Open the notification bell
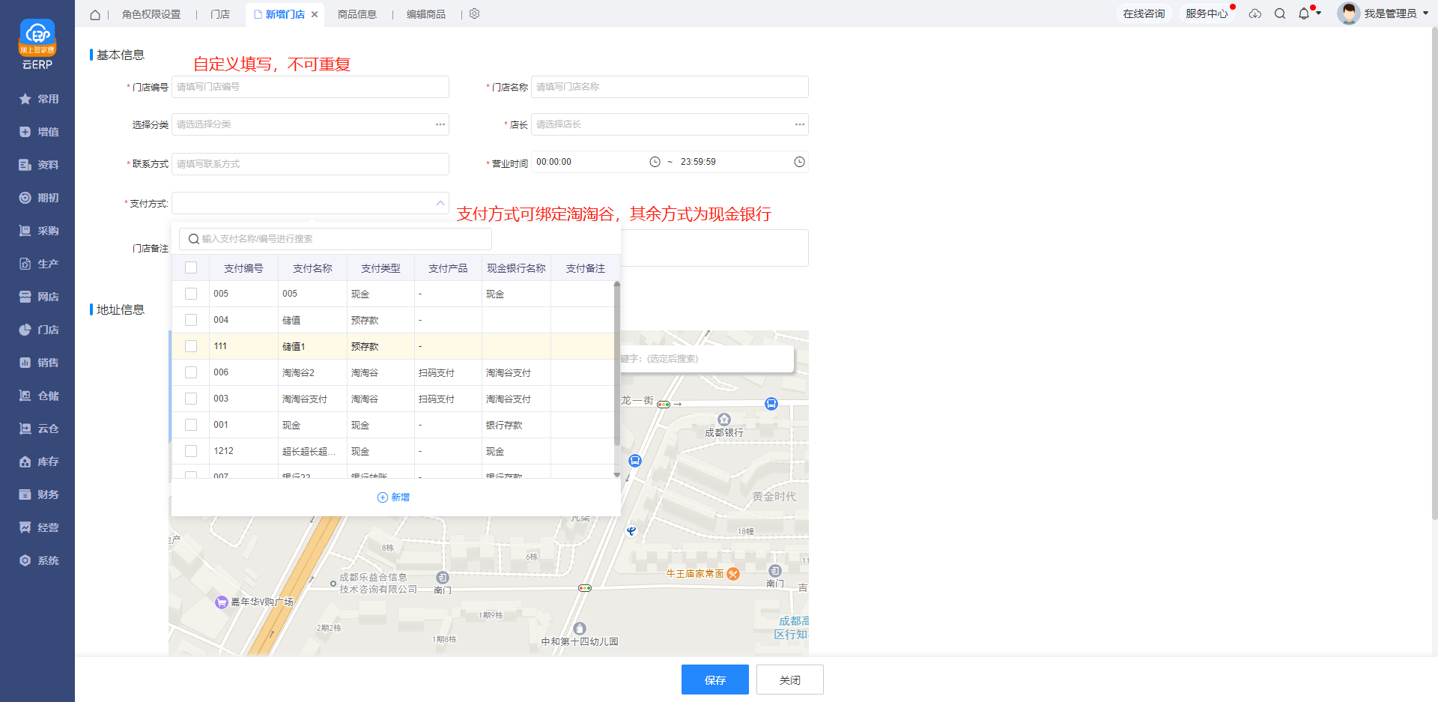 pos(1304,14)
